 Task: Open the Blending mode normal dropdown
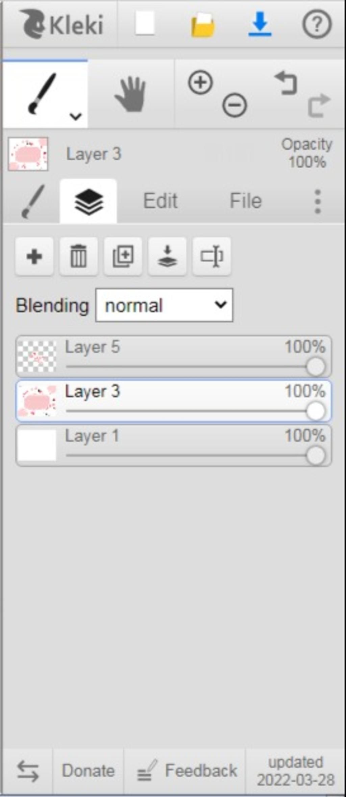(164, 305)
